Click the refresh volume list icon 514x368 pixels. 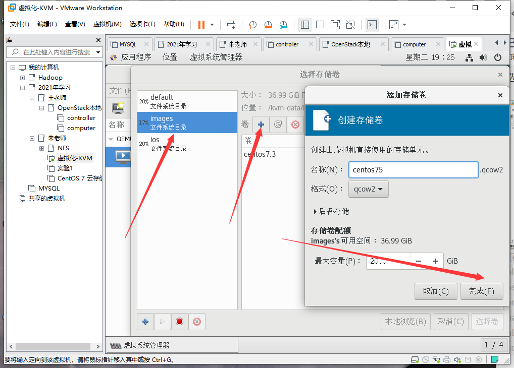click(x=278, y=125)
